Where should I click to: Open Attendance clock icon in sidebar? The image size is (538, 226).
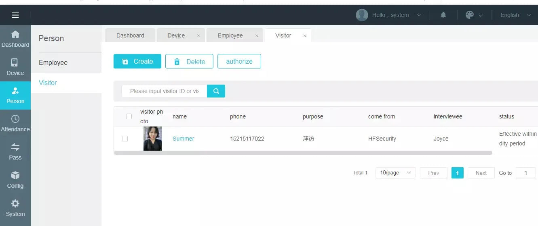pyautogui.click(x=15, y=123)
